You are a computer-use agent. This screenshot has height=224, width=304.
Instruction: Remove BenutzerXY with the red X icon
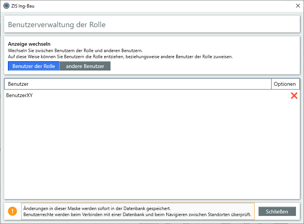[x=294, y=96]
